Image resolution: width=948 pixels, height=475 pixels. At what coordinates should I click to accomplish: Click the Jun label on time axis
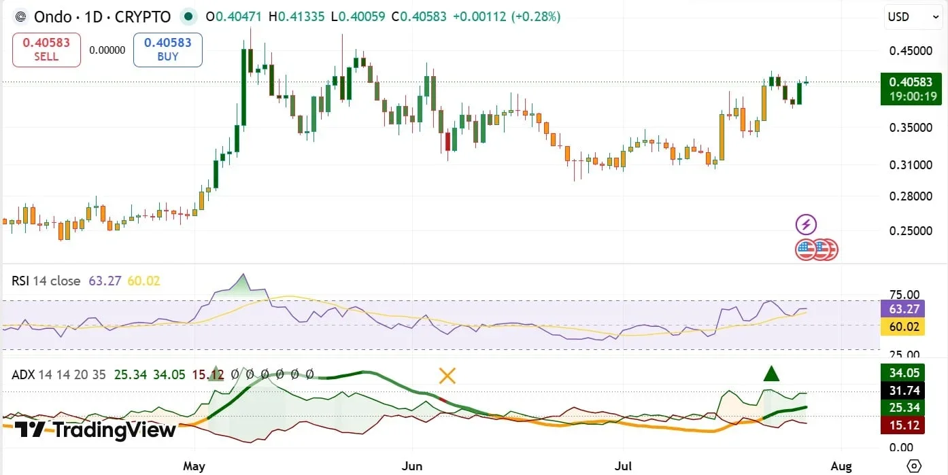[412, 465]
